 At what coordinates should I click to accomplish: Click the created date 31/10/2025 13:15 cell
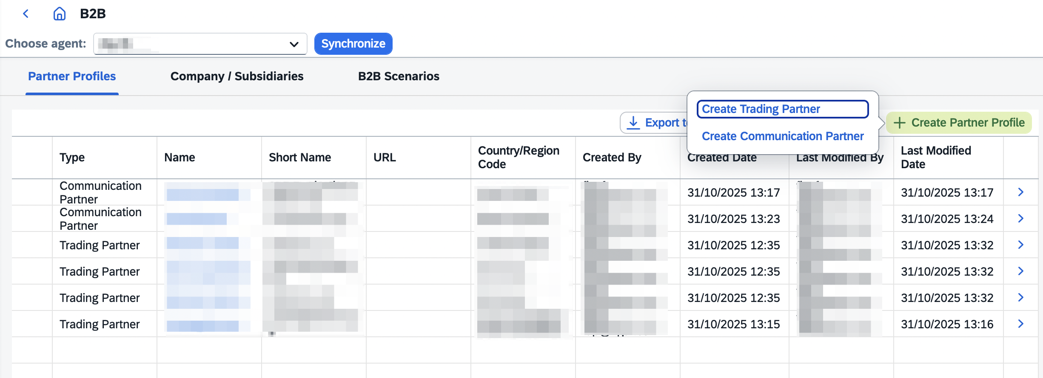point(734,324)
